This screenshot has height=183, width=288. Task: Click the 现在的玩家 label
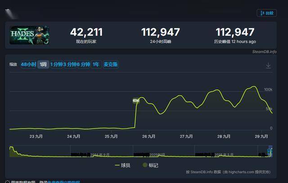click(86, 42)
